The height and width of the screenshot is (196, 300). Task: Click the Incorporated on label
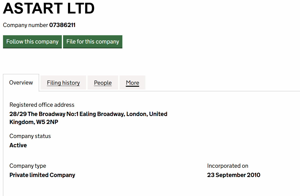(x=228, y=166)
